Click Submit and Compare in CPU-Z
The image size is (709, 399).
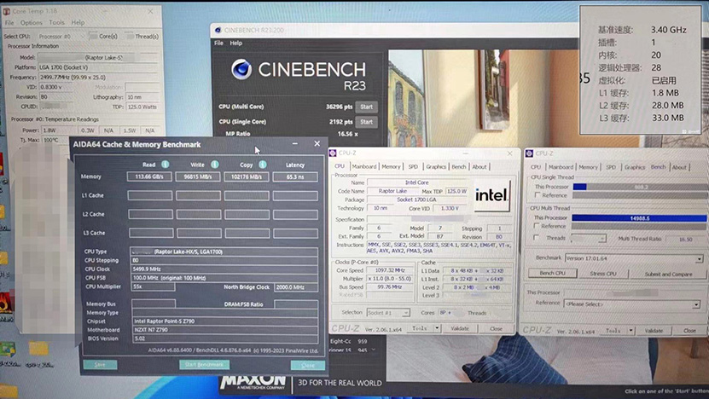pos(668,274)
